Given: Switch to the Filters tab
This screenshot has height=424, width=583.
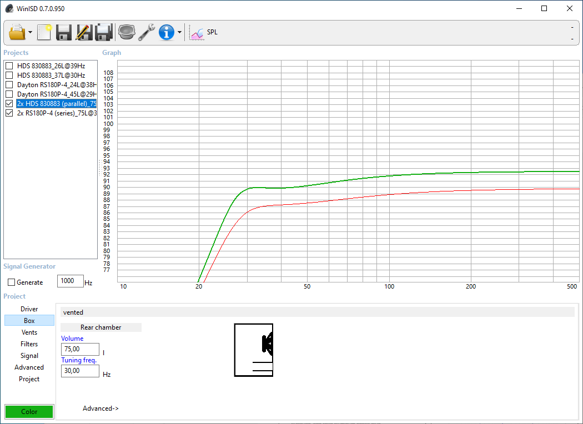Looking at the screenshot, I should click(x=29, y=344).
